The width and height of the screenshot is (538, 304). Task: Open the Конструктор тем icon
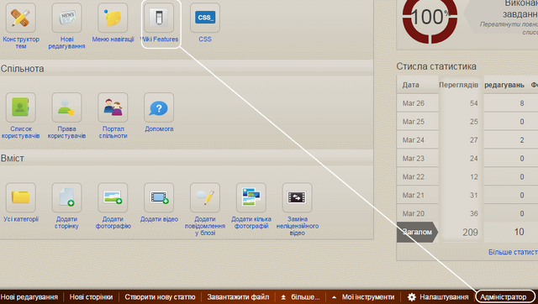pyautogui.click(x=20, y=18)
